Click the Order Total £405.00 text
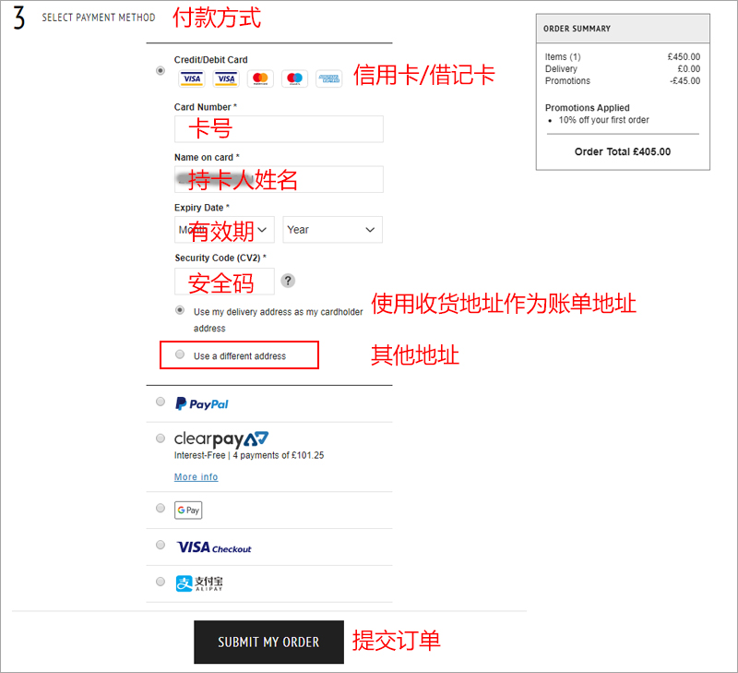The width and height of the screenshot is (738, 673). tap(623, 151)
